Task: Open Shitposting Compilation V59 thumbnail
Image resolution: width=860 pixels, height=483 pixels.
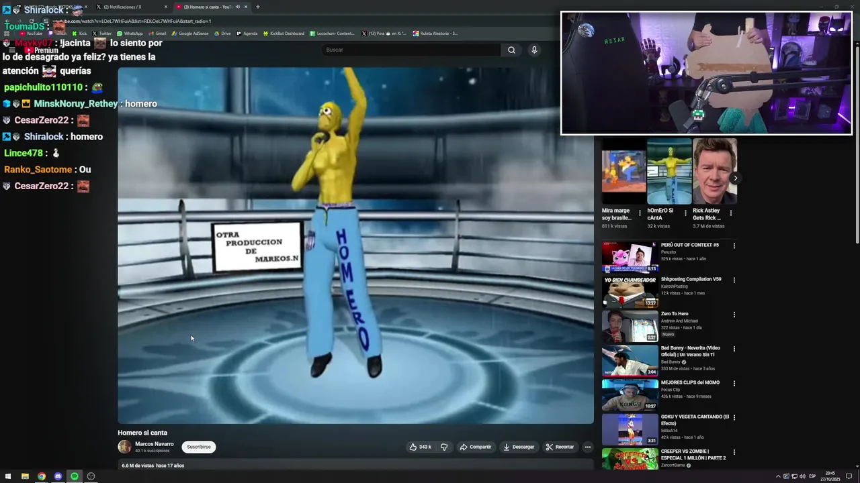Action: (630, 291)
